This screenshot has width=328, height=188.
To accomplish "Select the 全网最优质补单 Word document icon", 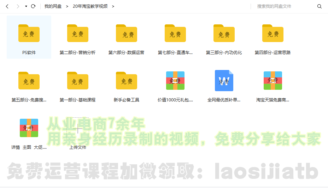I will 224,81.
